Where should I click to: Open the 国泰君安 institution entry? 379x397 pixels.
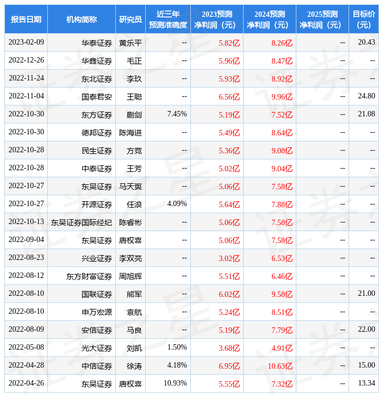[97, 96]
